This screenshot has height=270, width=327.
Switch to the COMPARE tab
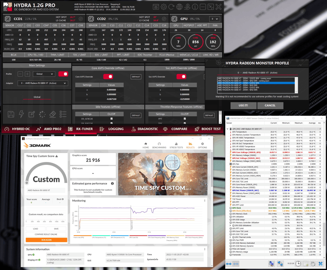coord(175,129)
